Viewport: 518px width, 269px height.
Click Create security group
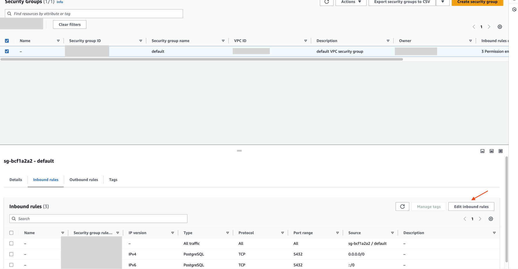[477, 2]
